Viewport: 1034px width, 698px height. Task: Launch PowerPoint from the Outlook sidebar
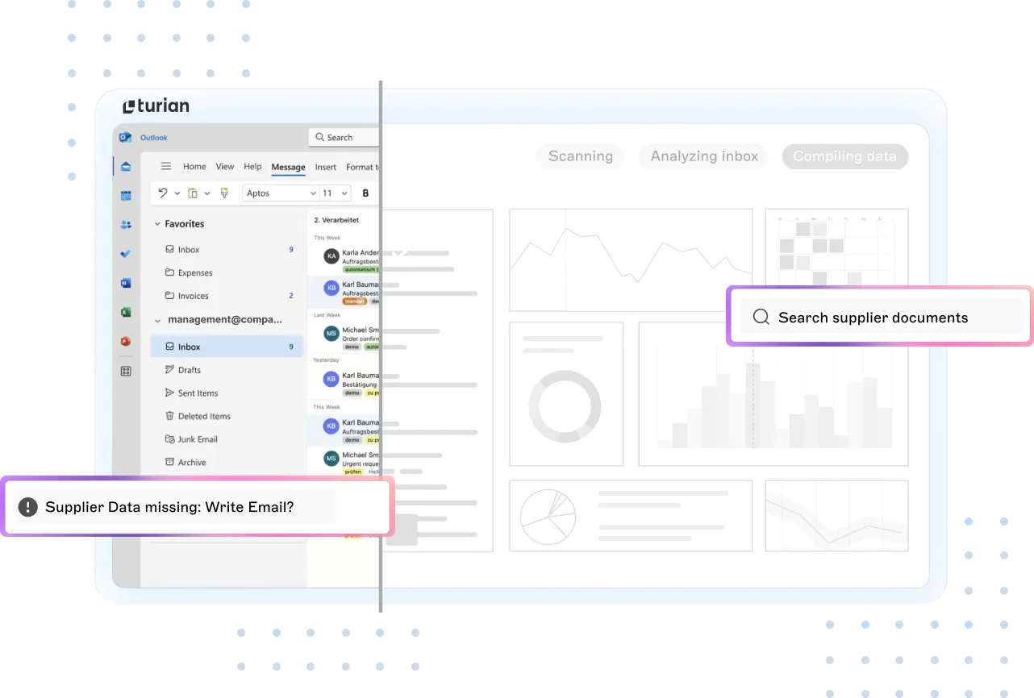(x=126, y=342)
